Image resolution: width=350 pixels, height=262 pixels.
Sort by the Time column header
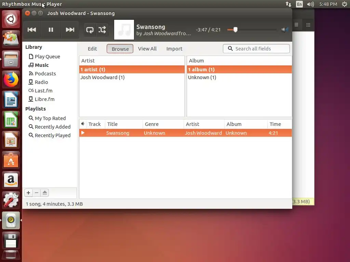pos(280,124)
